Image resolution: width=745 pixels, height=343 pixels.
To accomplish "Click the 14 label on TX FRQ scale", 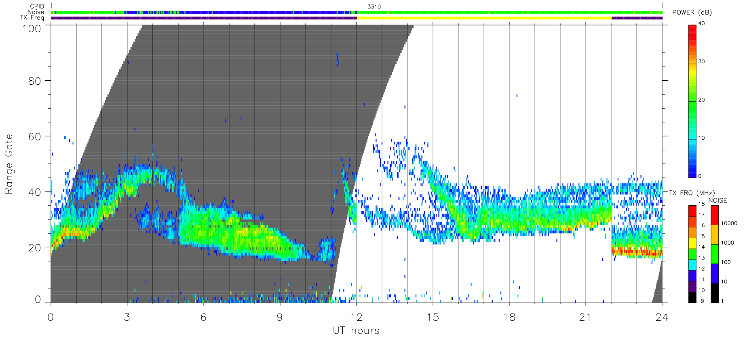I will click(x=701, y=247).
